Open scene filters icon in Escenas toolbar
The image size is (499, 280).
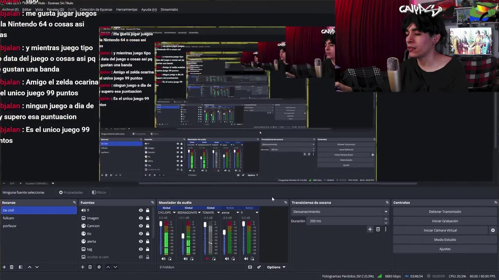(x=20, y=267)
